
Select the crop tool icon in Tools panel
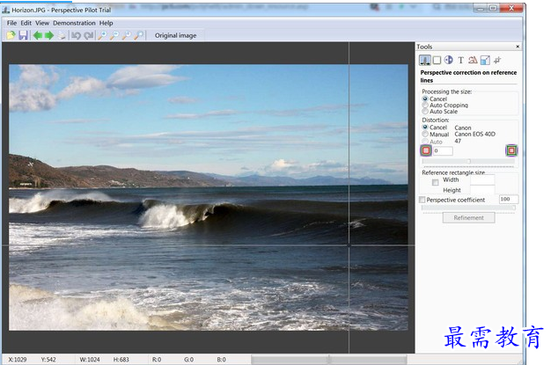[497, 60]
